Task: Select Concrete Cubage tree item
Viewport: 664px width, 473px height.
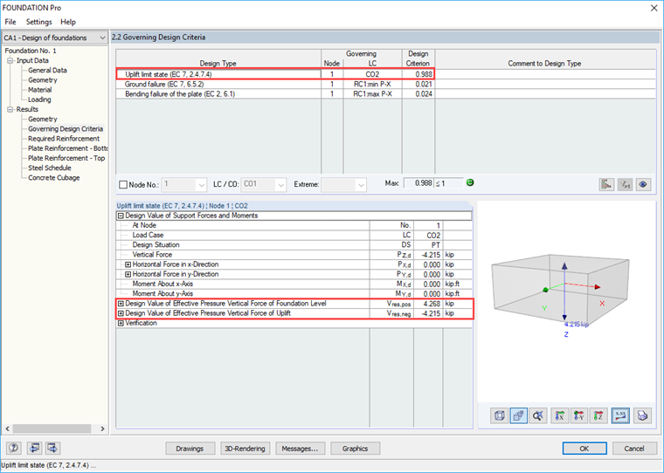Action: 54,178
